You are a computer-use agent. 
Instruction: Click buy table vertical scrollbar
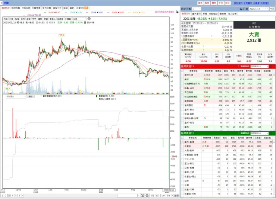click(274, 102)
